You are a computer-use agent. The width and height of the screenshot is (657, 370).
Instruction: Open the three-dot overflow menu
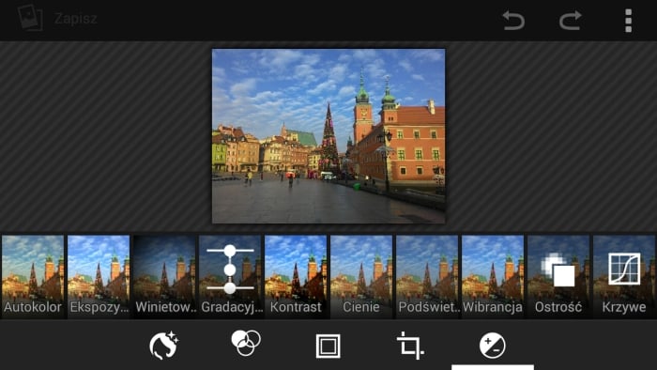[628, 20]
